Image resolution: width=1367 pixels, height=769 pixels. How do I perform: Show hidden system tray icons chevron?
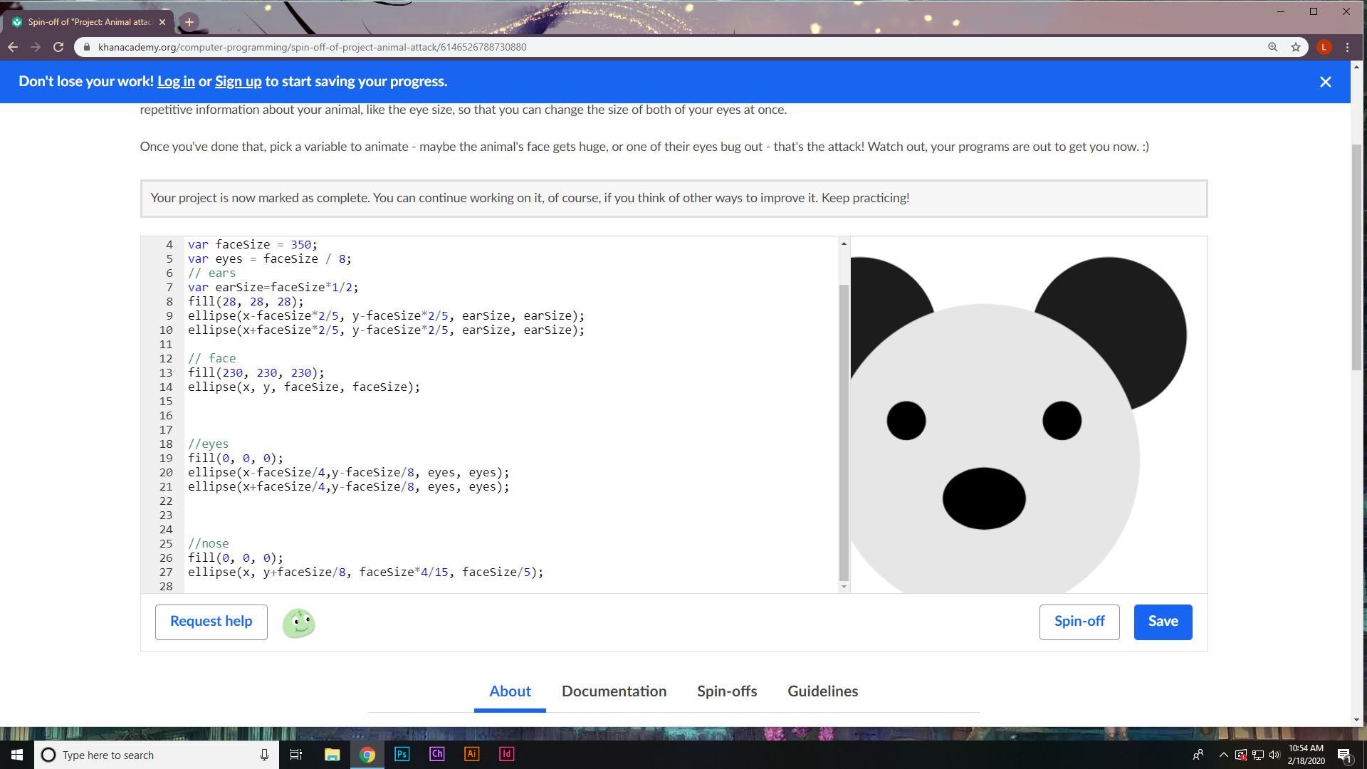tap(1223, 755)
